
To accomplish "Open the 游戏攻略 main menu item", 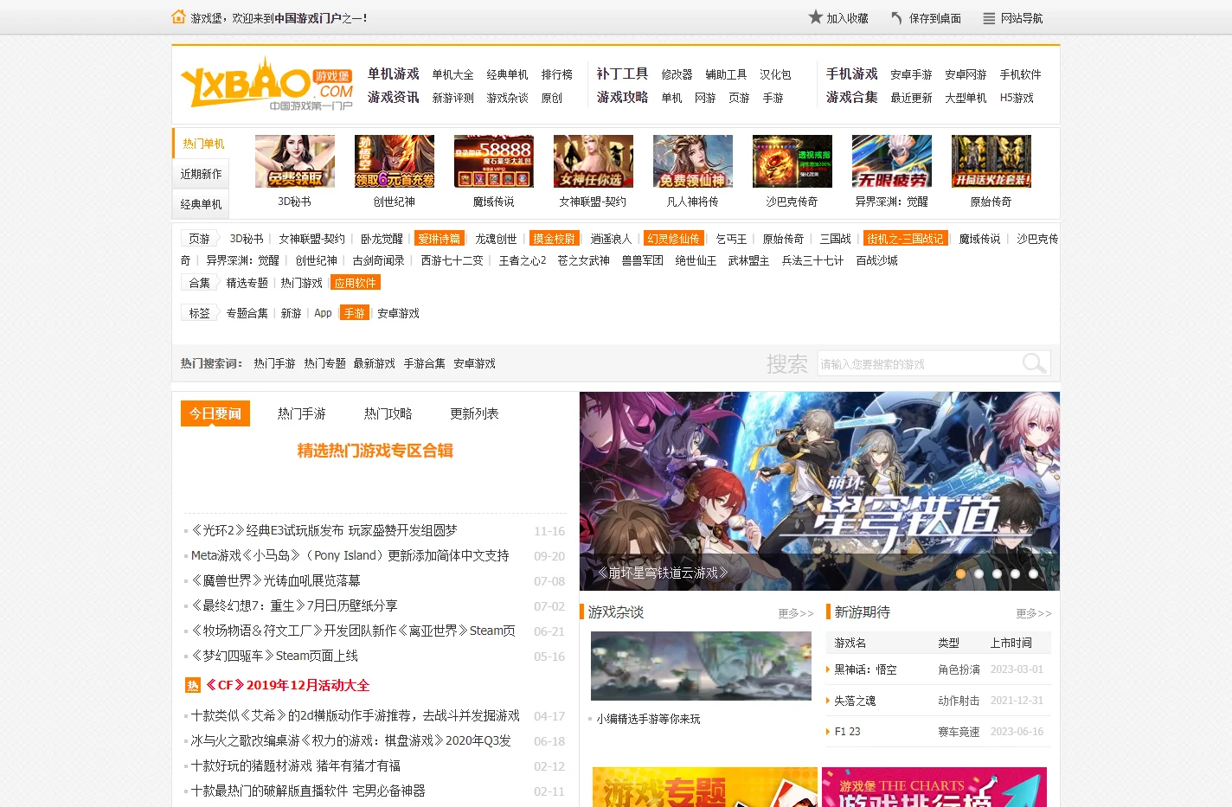I will [623, 97].
